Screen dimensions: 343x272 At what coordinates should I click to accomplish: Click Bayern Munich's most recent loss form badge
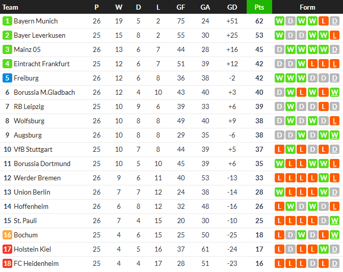point(324,21)
